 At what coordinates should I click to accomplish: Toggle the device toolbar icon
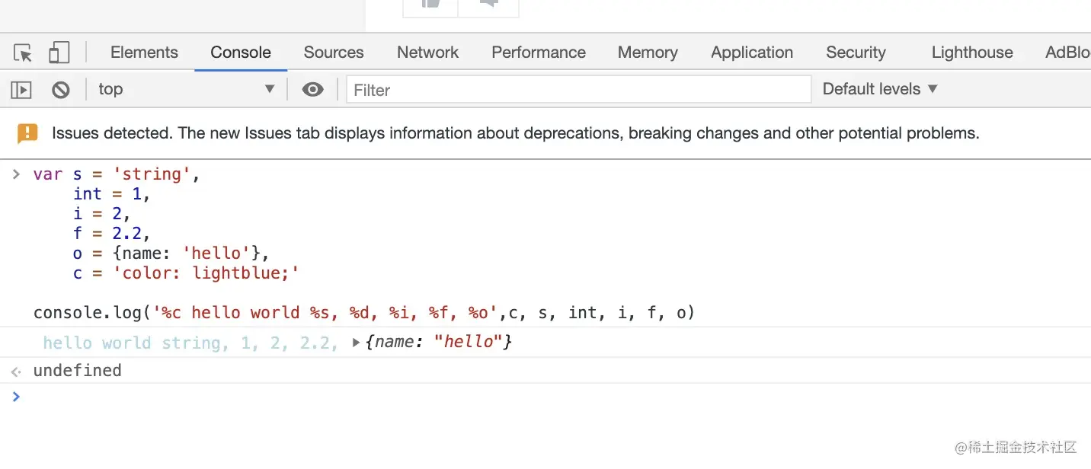tap(59, 53)
